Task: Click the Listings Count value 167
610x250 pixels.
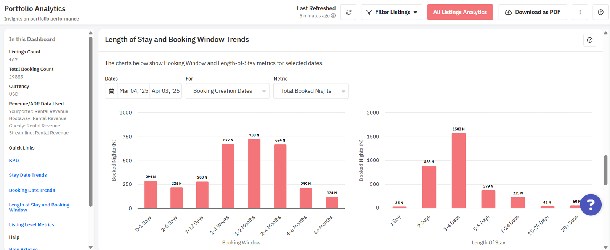Action: [13, 60]
